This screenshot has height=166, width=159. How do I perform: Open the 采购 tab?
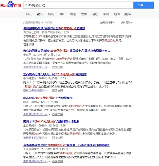(x=106, y=14)
